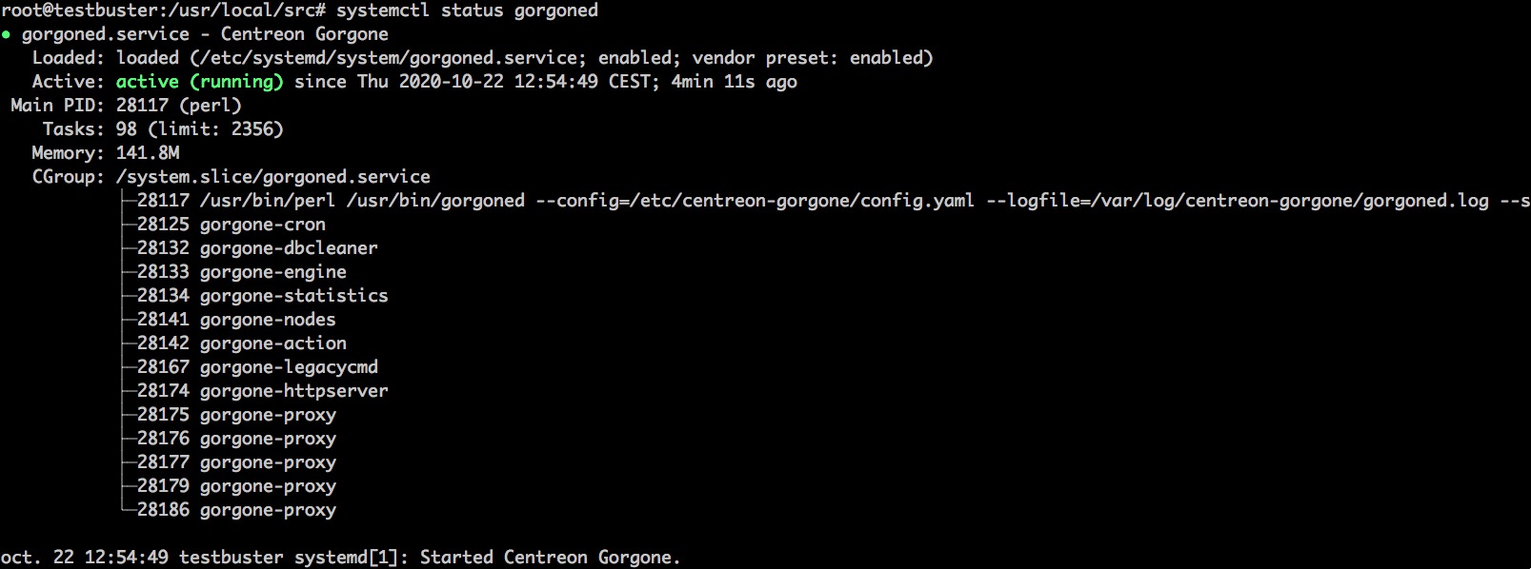Click the "Started Centreon Gorgone." log message

[x=550, y=558]
